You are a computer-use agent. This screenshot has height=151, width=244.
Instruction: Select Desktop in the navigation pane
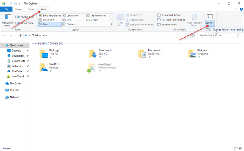pyautogui.click(x=16, y=50)
